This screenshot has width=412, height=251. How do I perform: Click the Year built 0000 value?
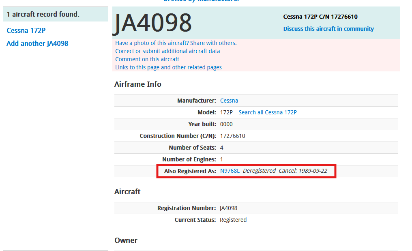click(226, 124)
